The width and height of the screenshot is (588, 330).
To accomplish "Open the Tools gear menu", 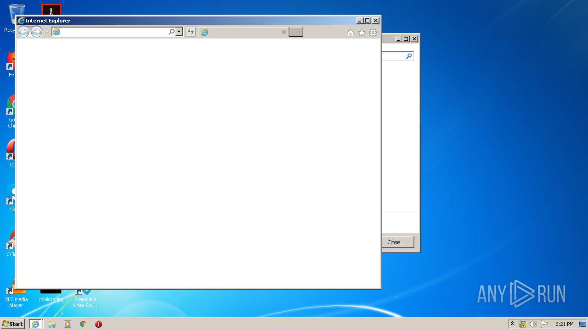I will pyautogui.click(x=373, y=33).
